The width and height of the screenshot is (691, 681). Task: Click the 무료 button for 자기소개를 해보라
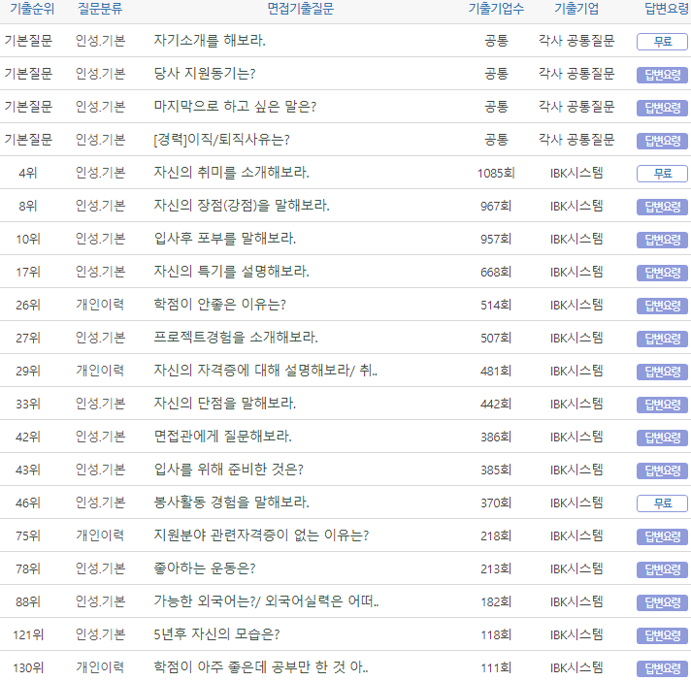click(662, 42)
